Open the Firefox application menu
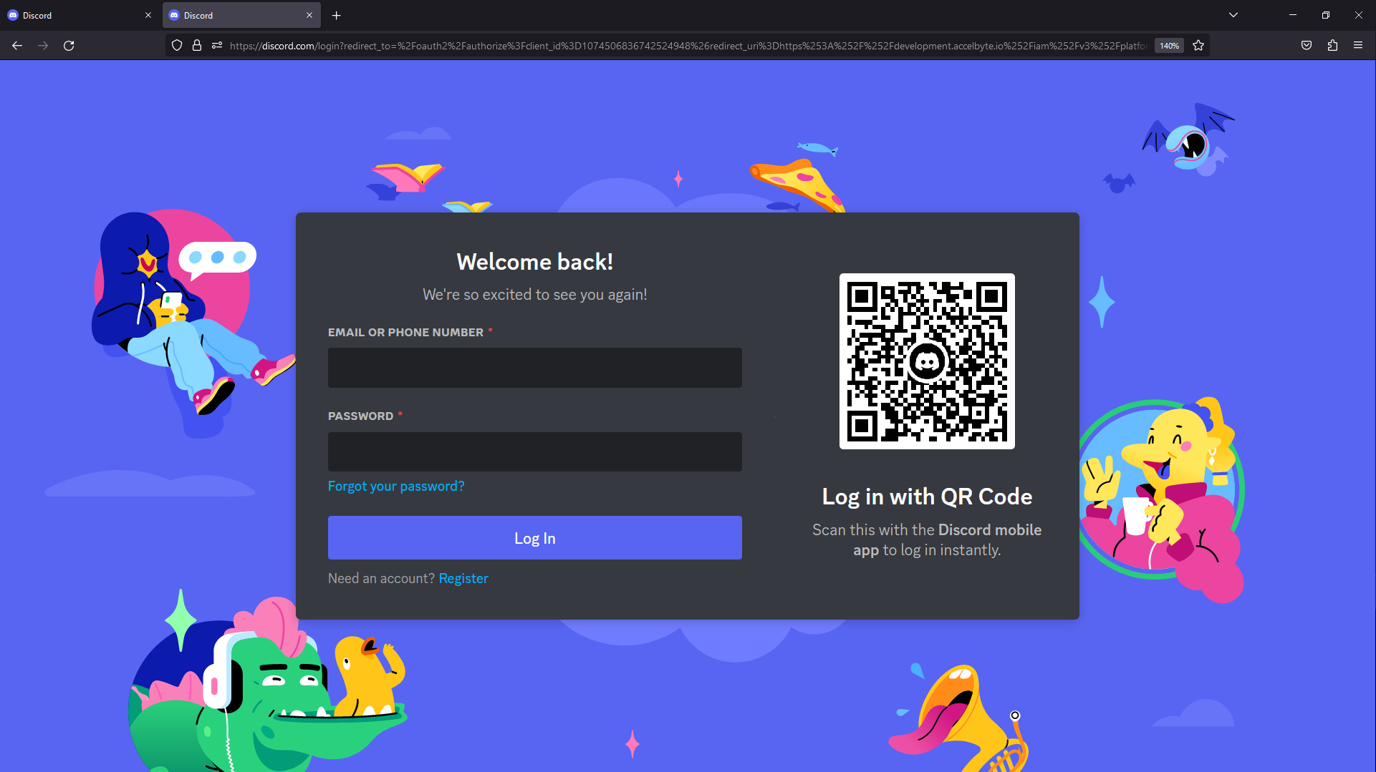 [x=1358, y=46]
